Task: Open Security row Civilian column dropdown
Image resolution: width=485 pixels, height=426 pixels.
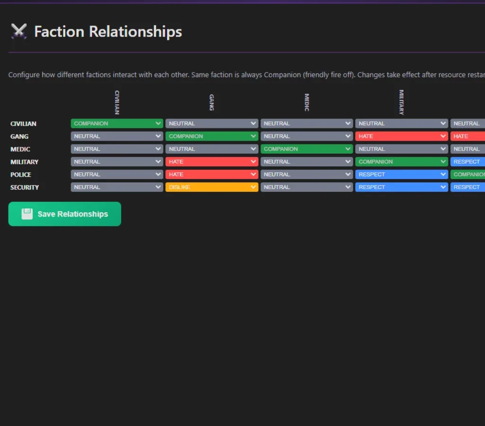Action: pos(117,187)
